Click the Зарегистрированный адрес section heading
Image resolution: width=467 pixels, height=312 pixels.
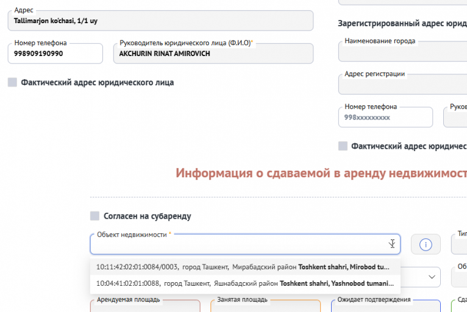coord(402,24)
